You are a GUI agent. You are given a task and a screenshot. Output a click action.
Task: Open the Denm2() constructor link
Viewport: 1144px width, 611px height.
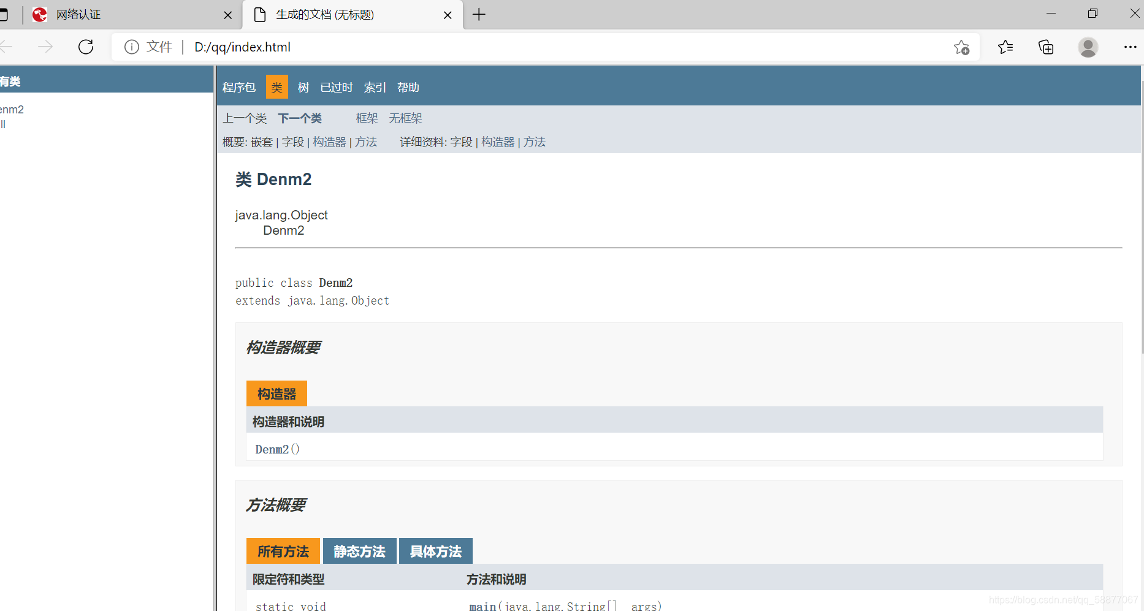(277, 449)
